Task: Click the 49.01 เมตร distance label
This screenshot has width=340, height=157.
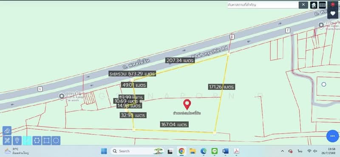Action: [134, 85]
